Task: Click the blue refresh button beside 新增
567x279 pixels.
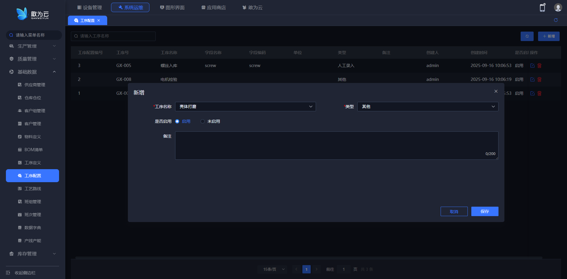Action: (527, 36)
